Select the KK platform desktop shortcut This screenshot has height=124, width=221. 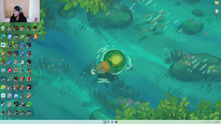[16, 37]
